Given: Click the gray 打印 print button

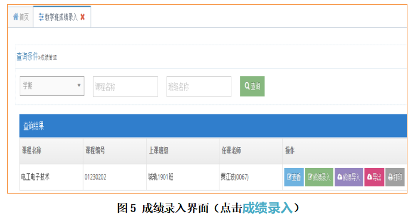Looking at the screenshot, I should tap(395, 177).
